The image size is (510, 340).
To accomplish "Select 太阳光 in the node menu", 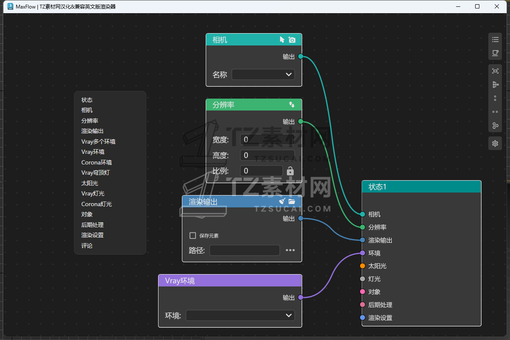I will (x=90, y=183).
